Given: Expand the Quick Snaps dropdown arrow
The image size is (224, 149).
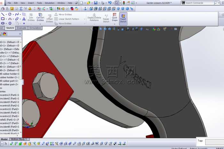Looking at the screenshot, I should click(x=115, y=24).
